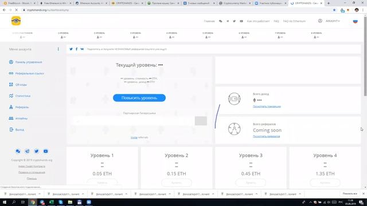Viewport: 367px width, 206px height.
Task: Open the FAQ по Ethereum link
Action: tap(294, 21)
